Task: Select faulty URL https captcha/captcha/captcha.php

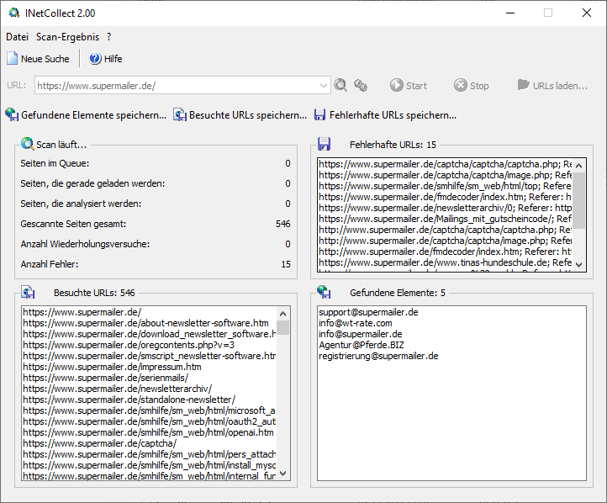Action: [x=446, y=164]
